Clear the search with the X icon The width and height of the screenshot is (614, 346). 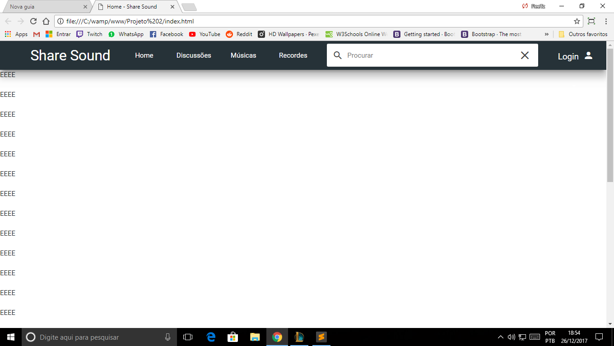(525, 55)
